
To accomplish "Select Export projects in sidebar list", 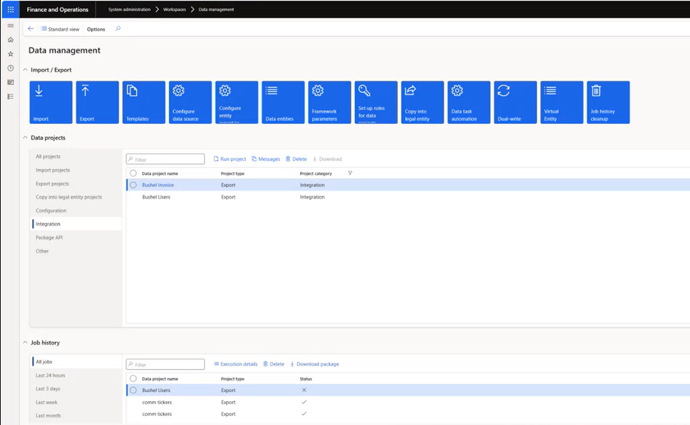I will pos(52,184).
